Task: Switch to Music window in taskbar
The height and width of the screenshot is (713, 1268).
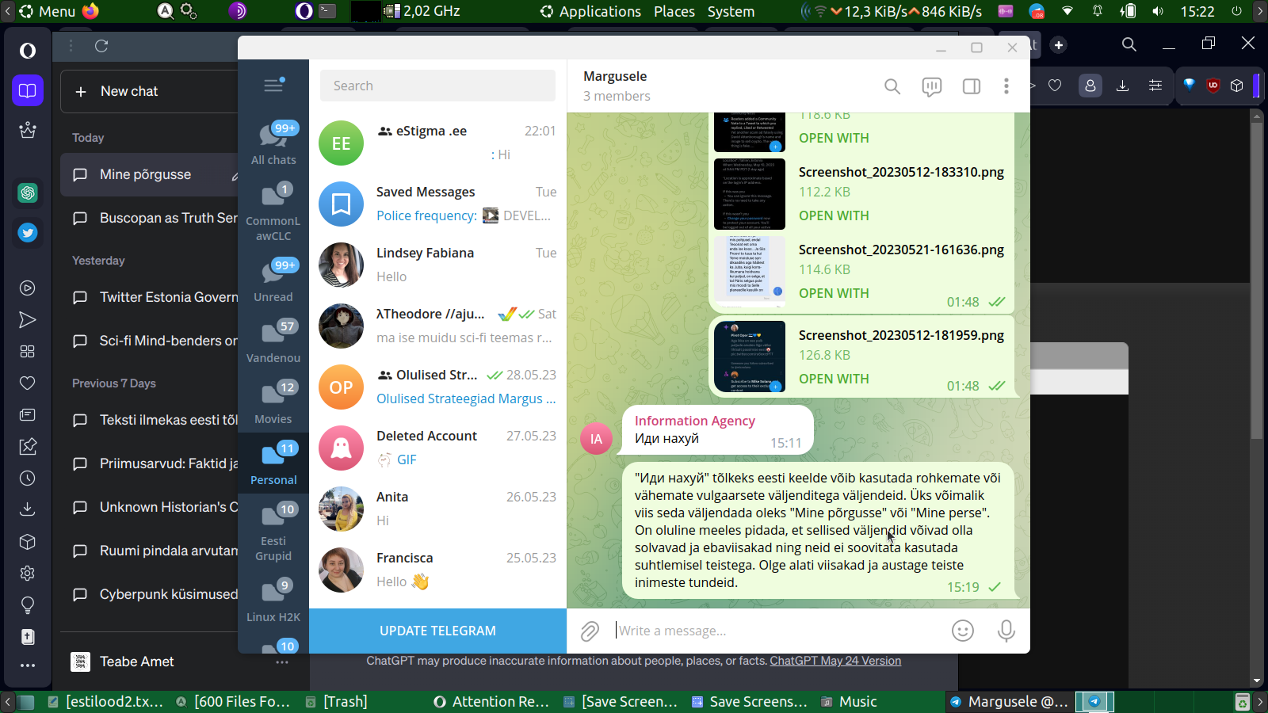Action: pyautogui.click(x=850, y=701)
